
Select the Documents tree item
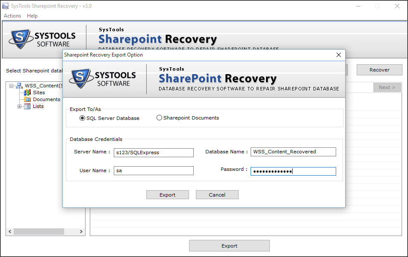(47, 99)
